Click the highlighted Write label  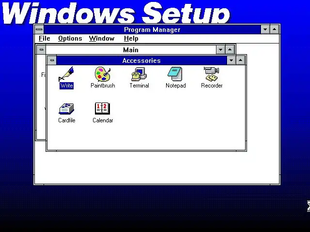[67, 86]
